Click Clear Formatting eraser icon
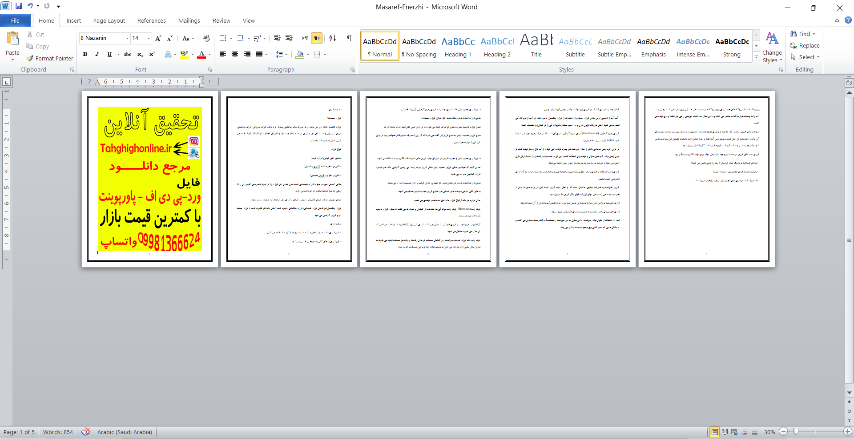Image resolution: width=854 pixels, height=439 pixels. 206,38
